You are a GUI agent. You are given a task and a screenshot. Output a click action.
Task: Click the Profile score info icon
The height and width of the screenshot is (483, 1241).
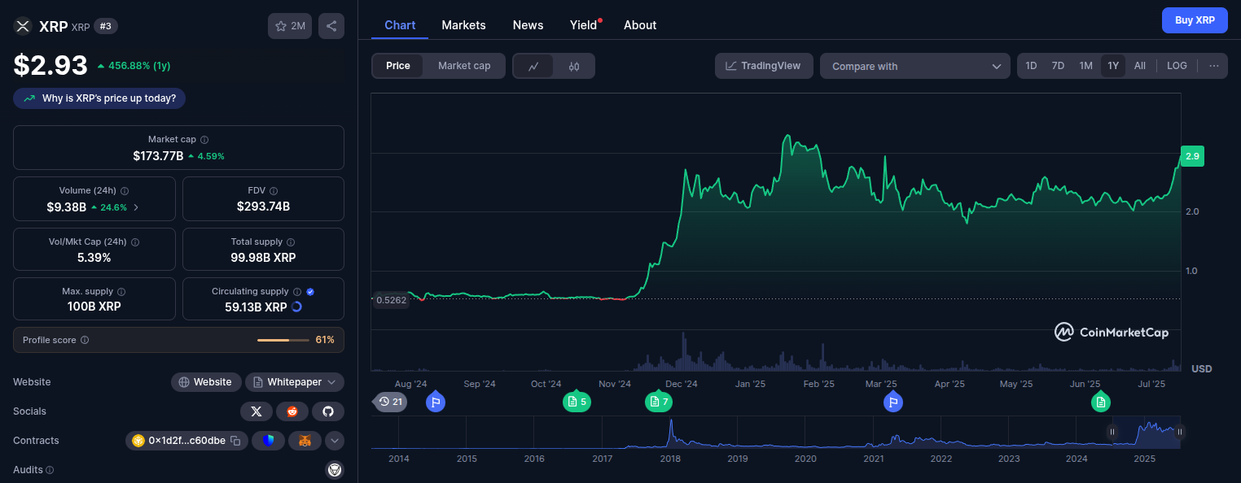(85, 340)
